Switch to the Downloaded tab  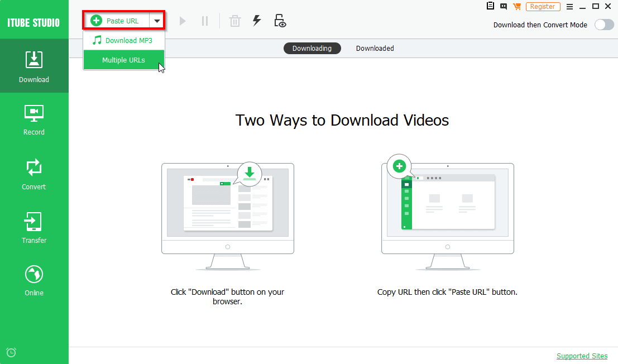pyautogui.click(x=375, y=48)
